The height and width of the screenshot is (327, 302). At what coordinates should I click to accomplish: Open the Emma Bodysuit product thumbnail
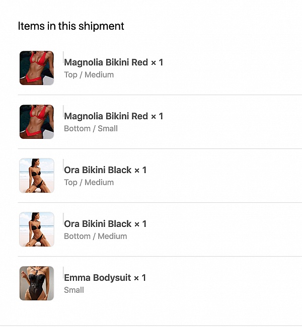[37, 283]
